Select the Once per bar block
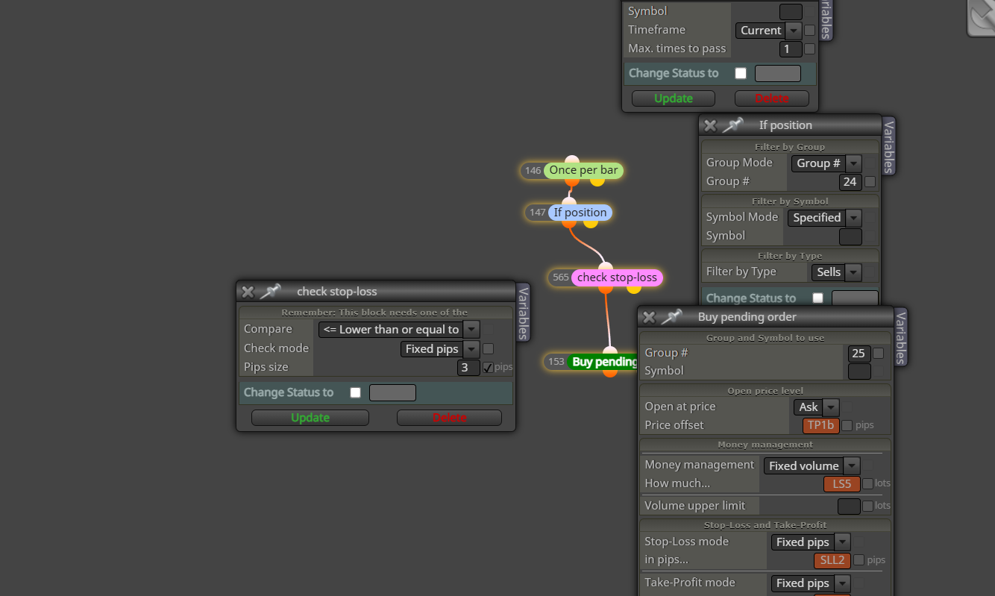The image size is (995, 596). (583, 170)
